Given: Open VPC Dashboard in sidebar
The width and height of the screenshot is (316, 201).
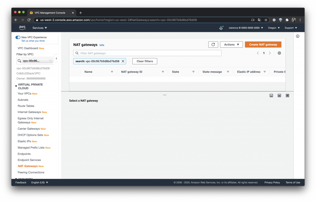Looking at the screenshot, I should pos(28,48).
